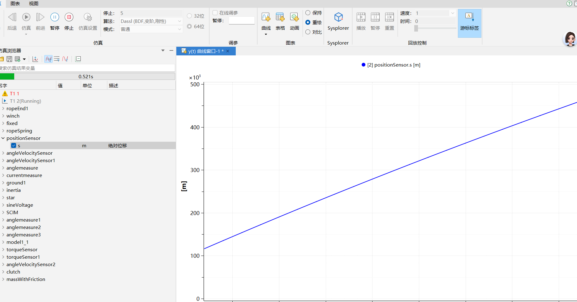The height and width of the screenshot is (302, 577).
Task: Enable the 在线调参 checkbox
Action: tap(215, 13)
